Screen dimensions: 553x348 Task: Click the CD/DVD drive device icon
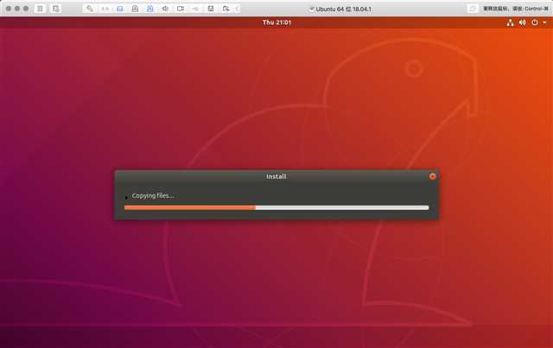coord(135,9)
